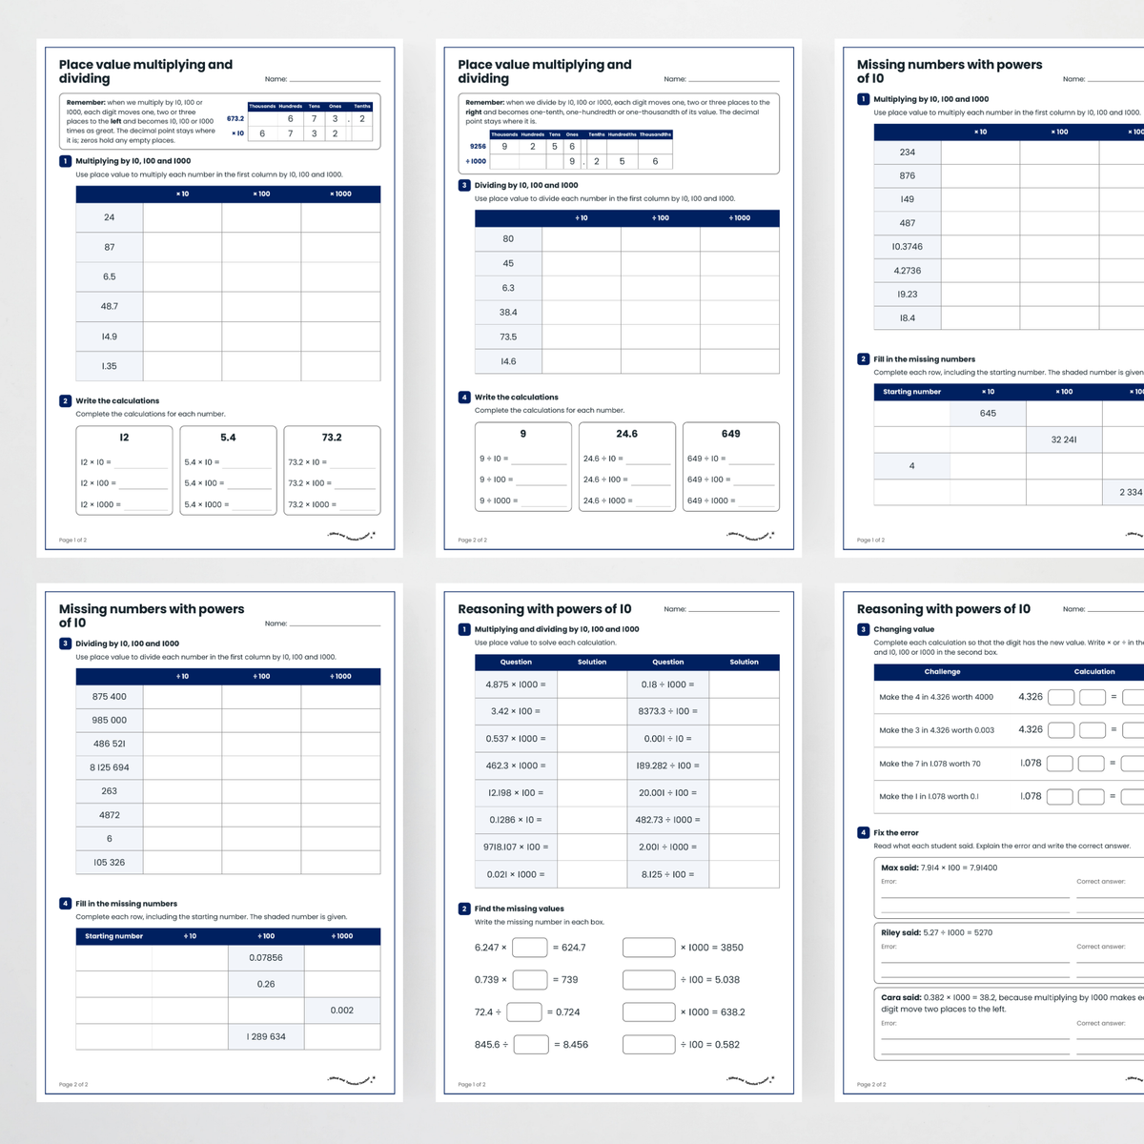The image size is (1144, 1144).
Task: Click the '9718.107 × 100 =' question cell
Action: coord(516,847)
